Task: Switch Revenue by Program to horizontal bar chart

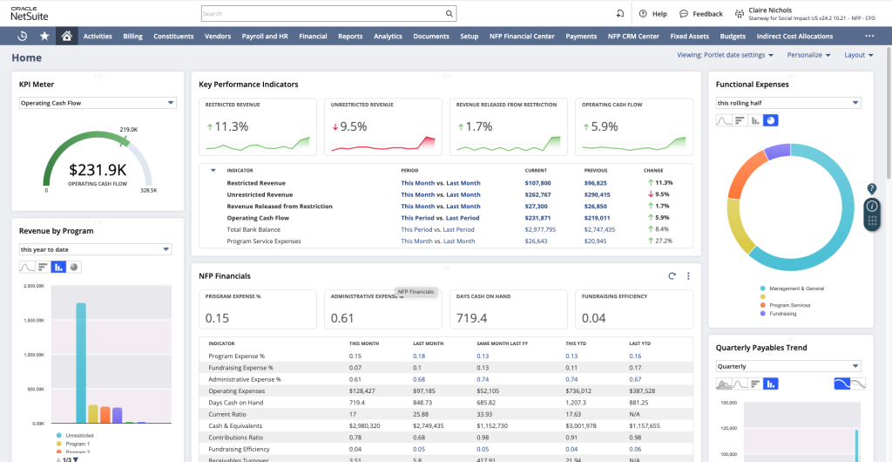Action: click(43, 267)
